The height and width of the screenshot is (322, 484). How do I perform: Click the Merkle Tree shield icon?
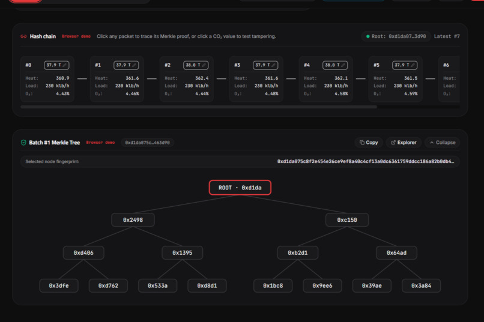(x=23, y=142)
